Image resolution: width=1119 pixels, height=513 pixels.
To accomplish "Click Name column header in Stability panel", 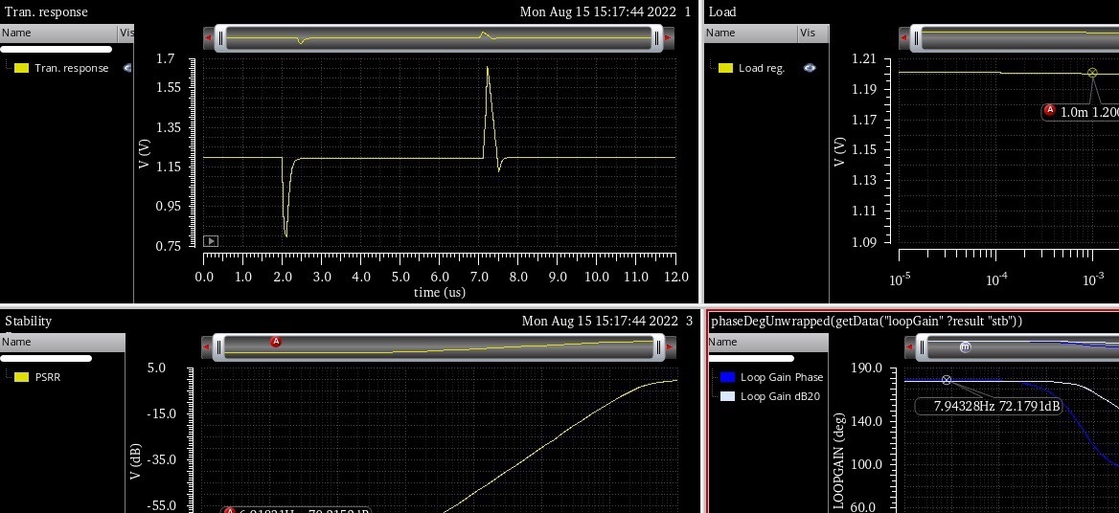I will point(62,342).
